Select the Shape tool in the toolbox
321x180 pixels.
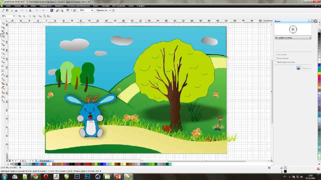point(3,27)
